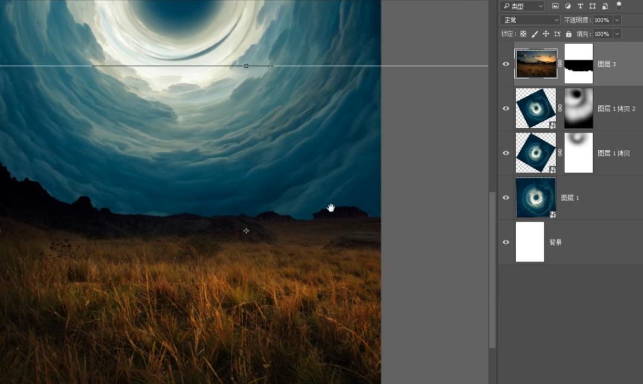Click the lock all padlock icon
Screen dimensions: 643x384
(569, 34)
